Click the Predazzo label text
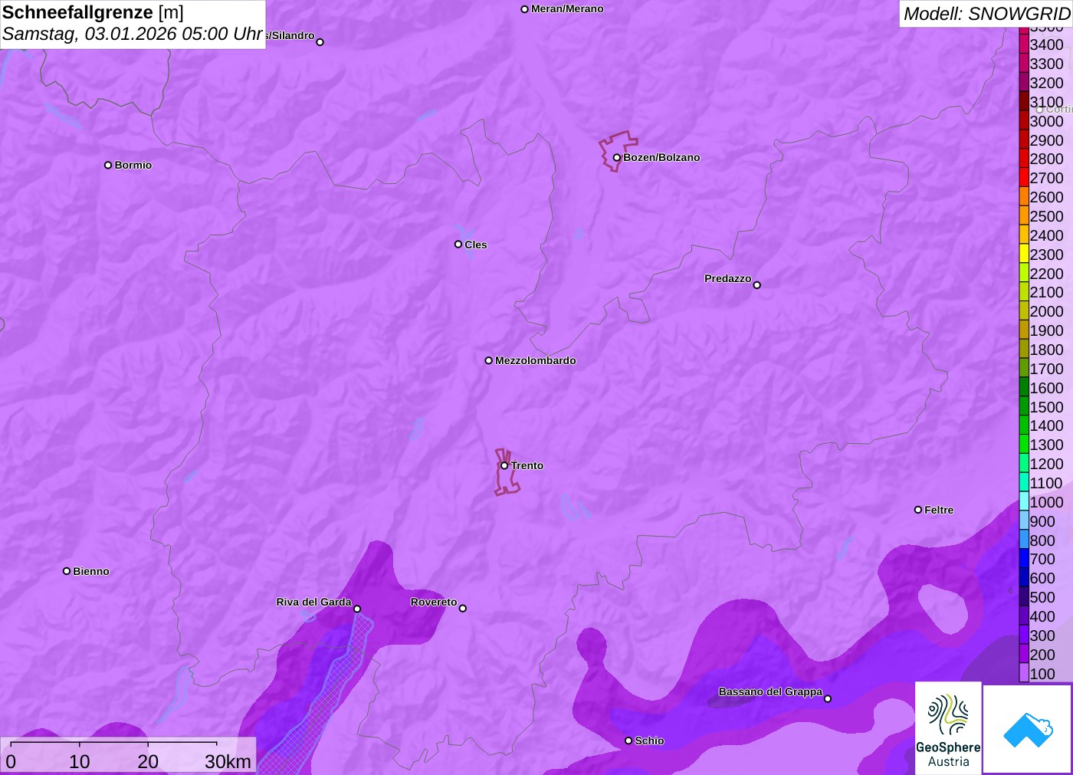The width and height of the screenshot is (1073, 775). coord(728,278)
